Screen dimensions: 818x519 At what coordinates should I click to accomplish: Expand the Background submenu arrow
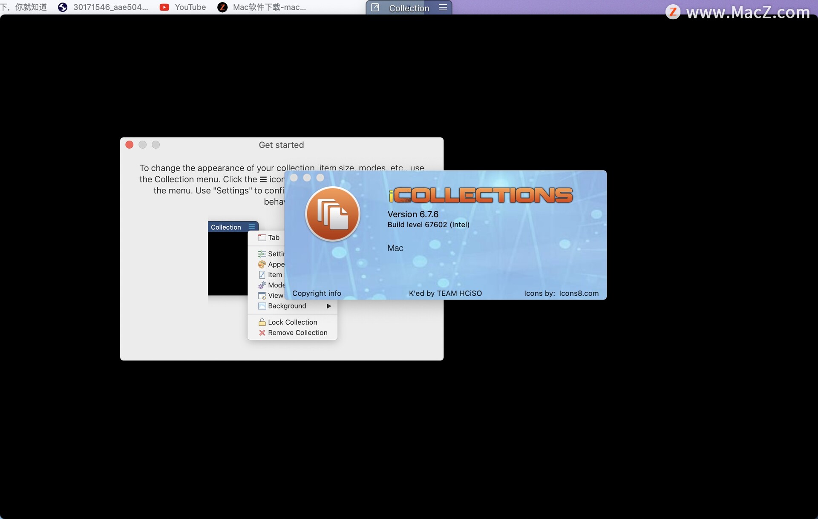click(329, 306)
